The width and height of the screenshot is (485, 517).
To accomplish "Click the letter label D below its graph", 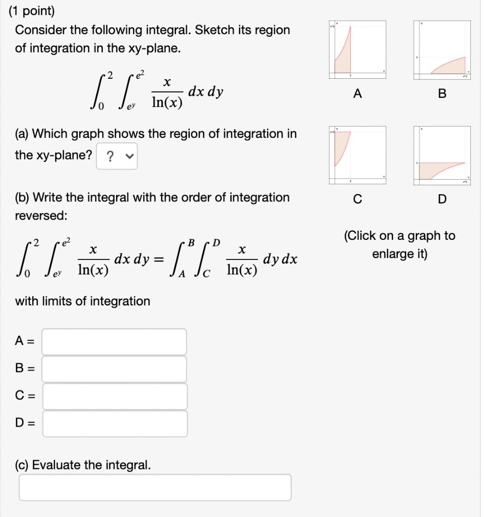I will [442, 199].
